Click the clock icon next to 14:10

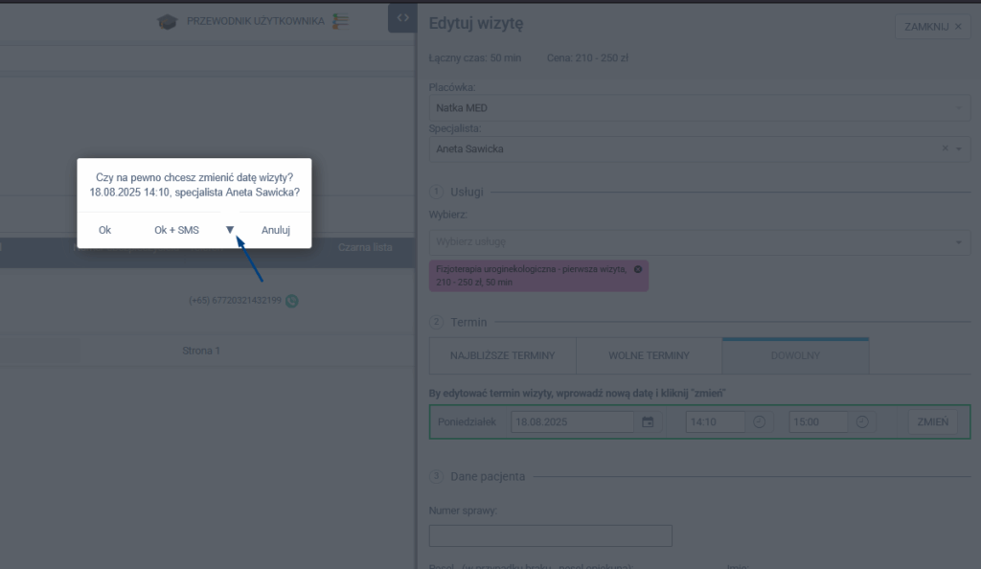point(760,421)
